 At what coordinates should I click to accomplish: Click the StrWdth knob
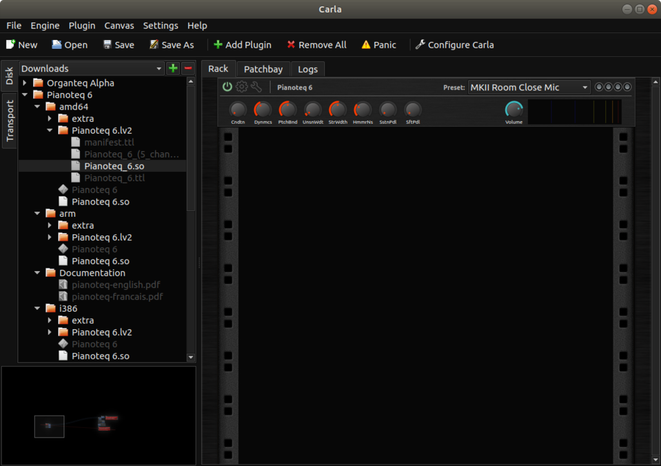(338, 110)
